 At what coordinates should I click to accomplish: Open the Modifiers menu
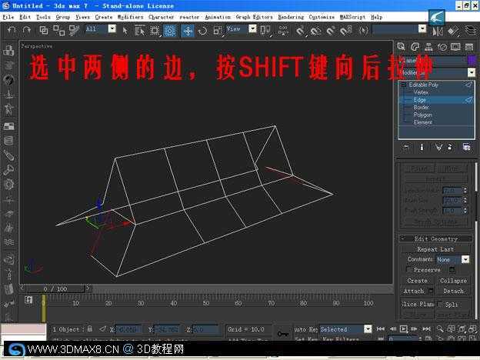pyautogui.click(x=131, y=17)
